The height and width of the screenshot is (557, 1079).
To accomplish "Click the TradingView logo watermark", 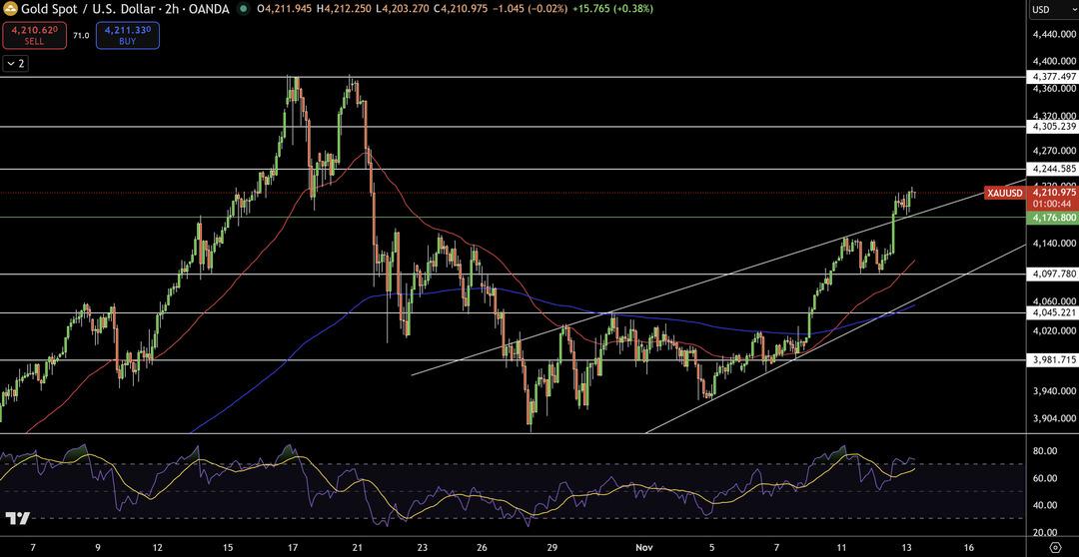I will point(16,518).
